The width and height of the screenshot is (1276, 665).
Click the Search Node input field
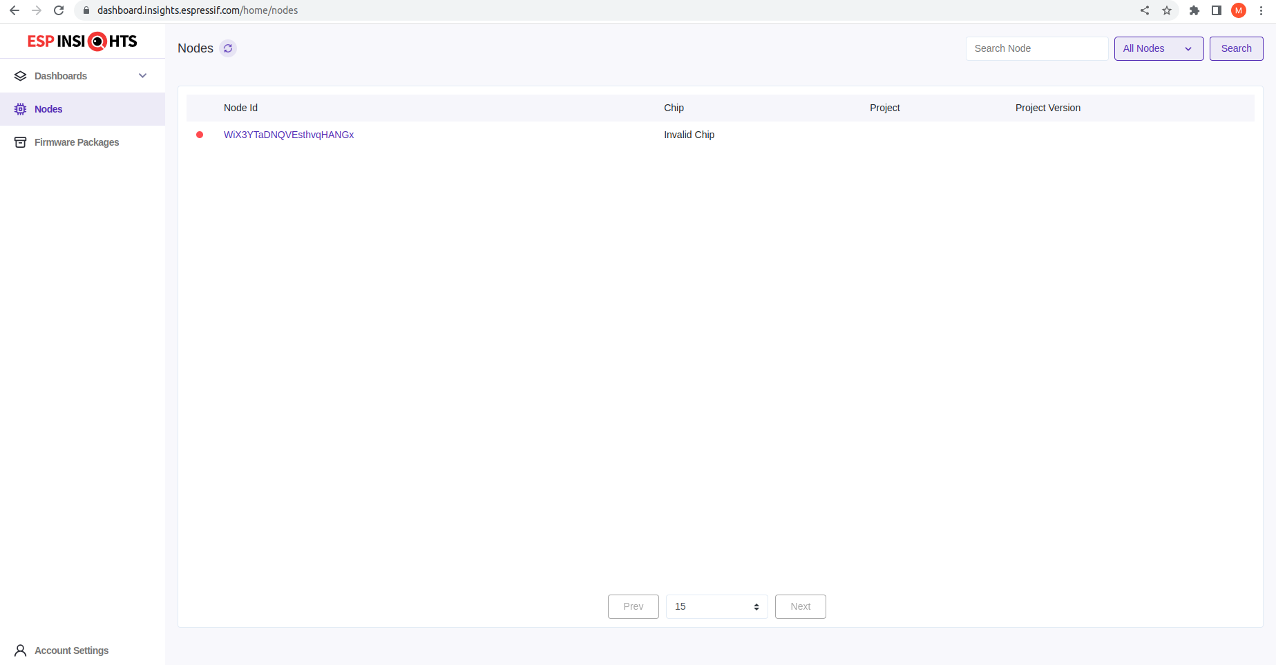coord(1037,48)
